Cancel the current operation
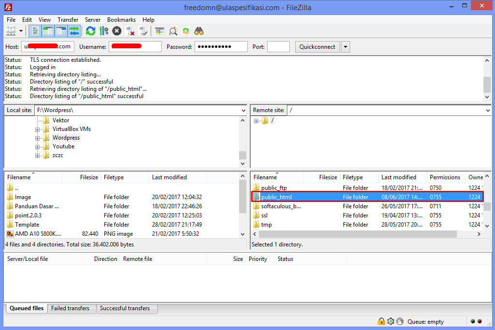495x330 pixels. point(117,31)
